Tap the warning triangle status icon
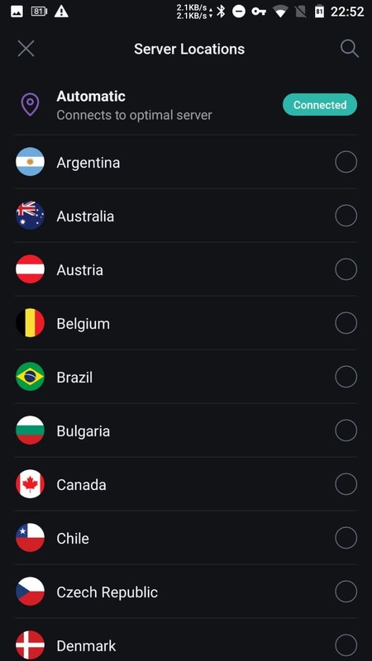The height and width of the screenshot is (661, 372). [61, 12]
